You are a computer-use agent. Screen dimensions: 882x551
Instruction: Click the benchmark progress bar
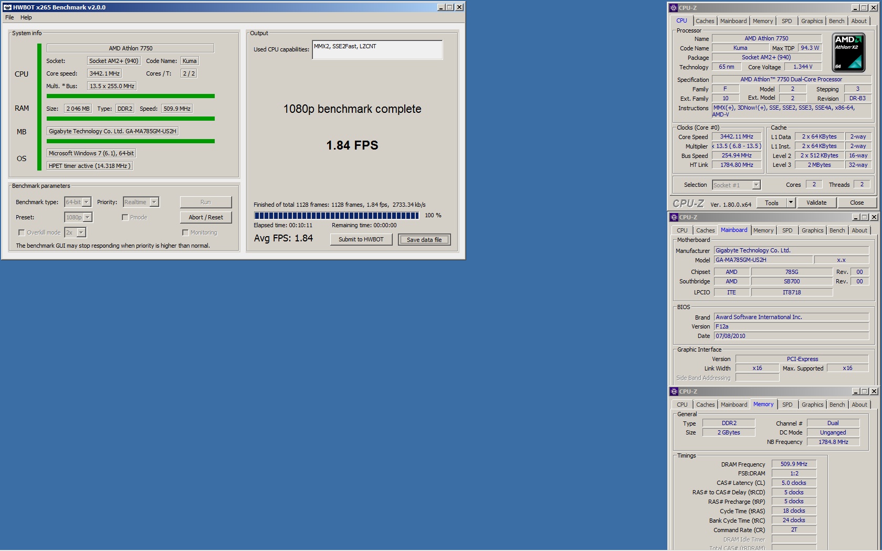pyautogui.click(x=337, y=215)
